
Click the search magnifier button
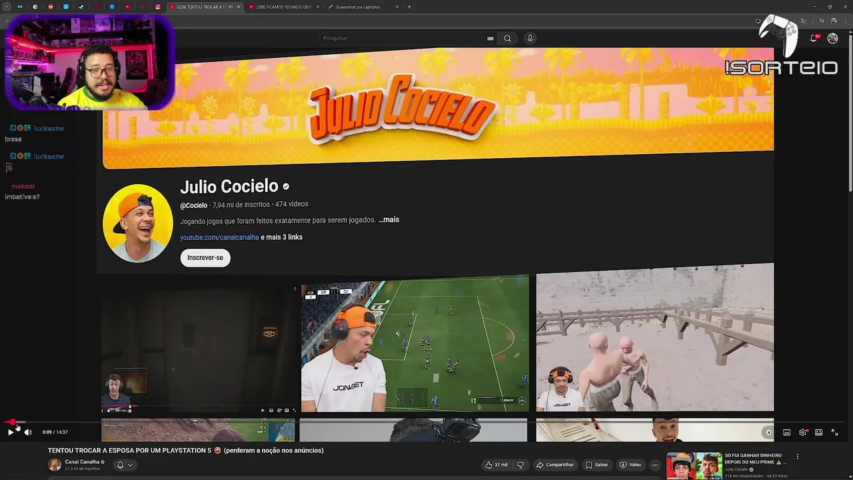(x=507, y=38)
